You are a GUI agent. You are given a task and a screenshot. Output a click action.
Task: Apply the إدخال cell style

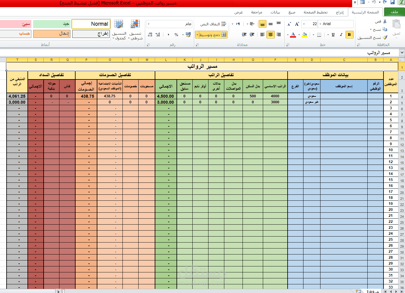[51, 34]
